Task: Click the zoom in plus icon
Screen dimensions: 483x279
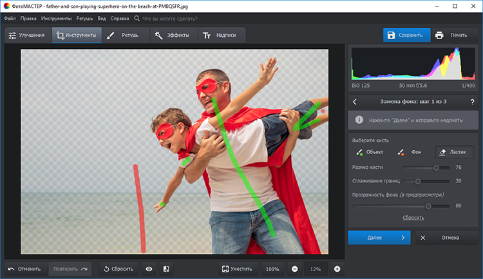Action: (x=337, y=269)
